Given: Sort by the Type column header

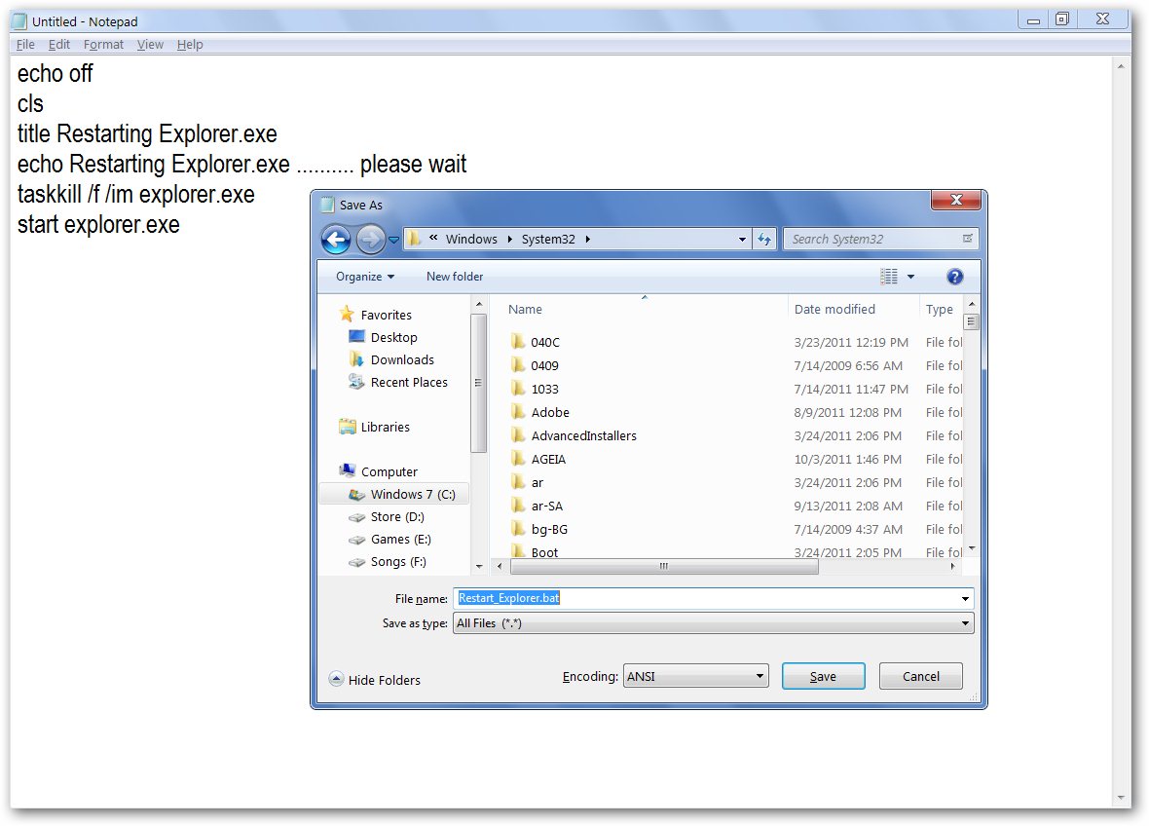Looking at the screenshot, I should (941, 310).
